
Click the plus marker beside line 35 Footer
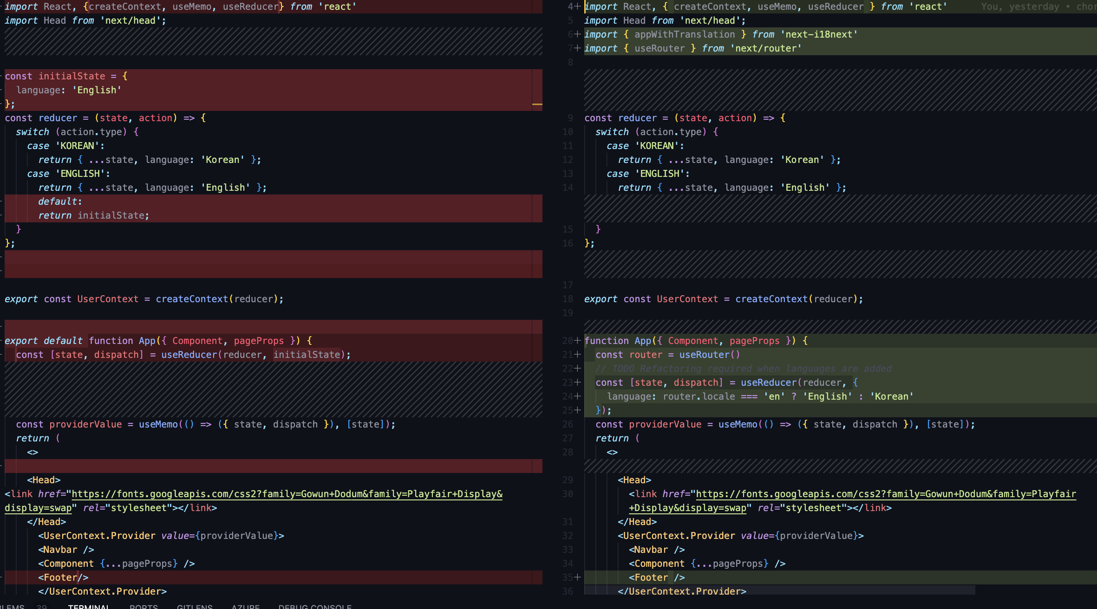pos(577,577)
